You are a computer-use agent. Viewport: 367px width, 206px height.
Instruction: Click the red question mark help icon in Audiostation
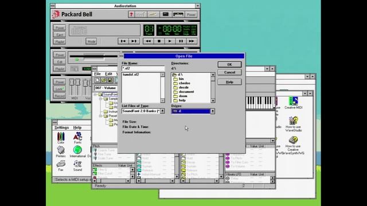[x=131, y=14]
